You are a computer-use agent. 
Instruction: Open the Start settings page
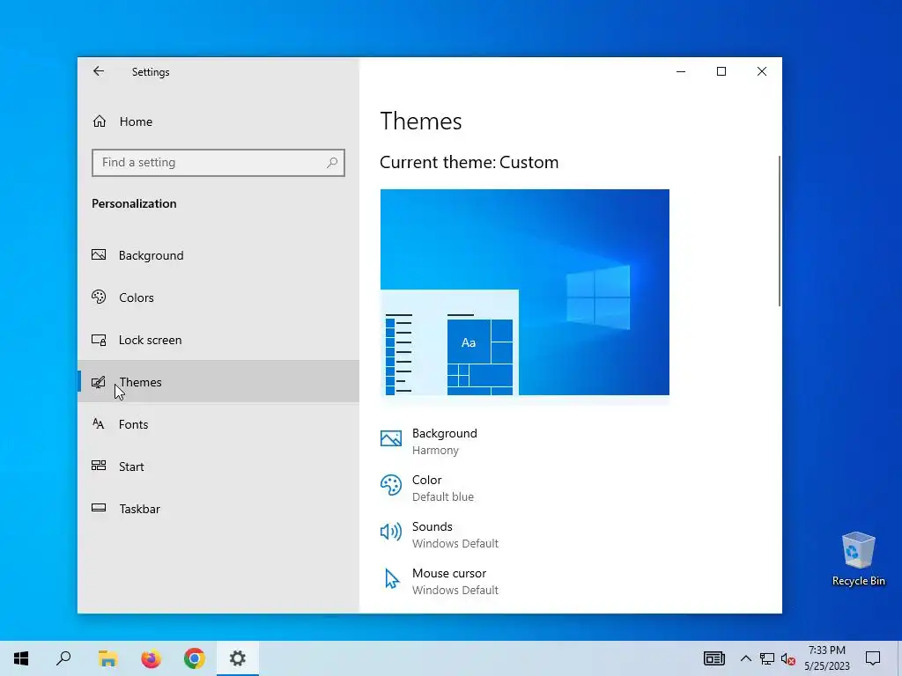coord(218,467)
